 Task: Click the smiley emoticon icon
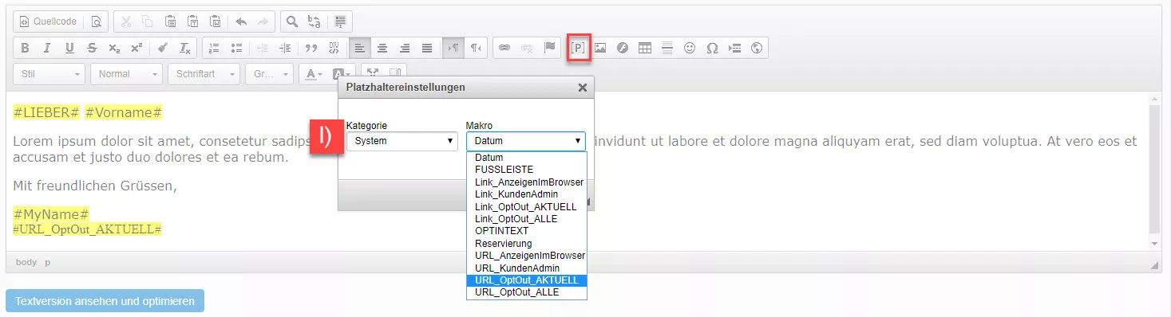[690, 48]
